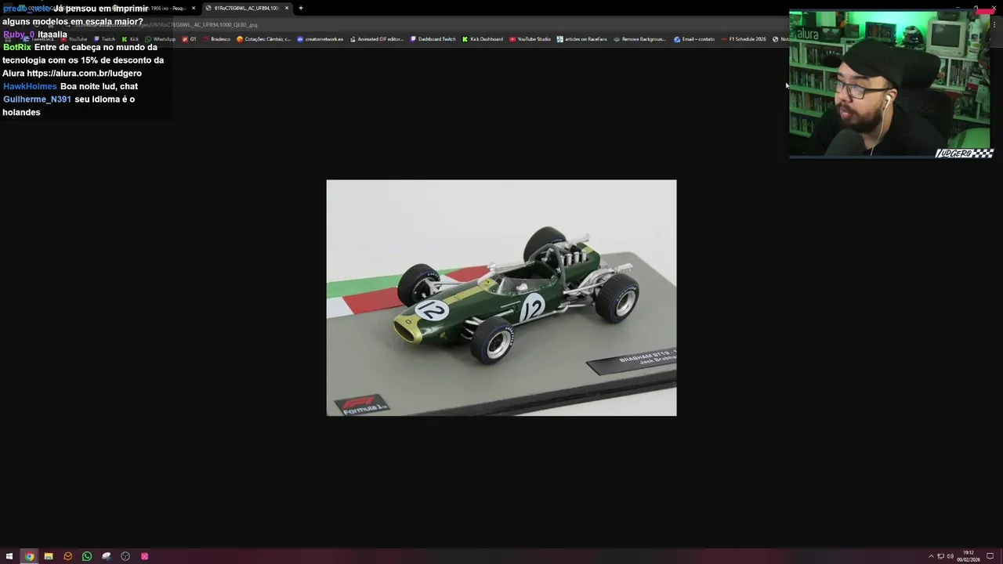The height and width of the screenshot is (564, 1003).
Task: Open the Animated GIF editor bookmark
Action: tap(377, 39)
